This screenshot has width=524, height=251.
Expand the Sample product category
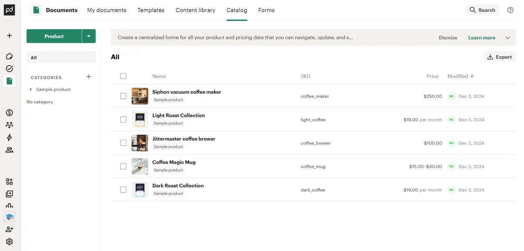pyautogui.click(x=31, y=89)
